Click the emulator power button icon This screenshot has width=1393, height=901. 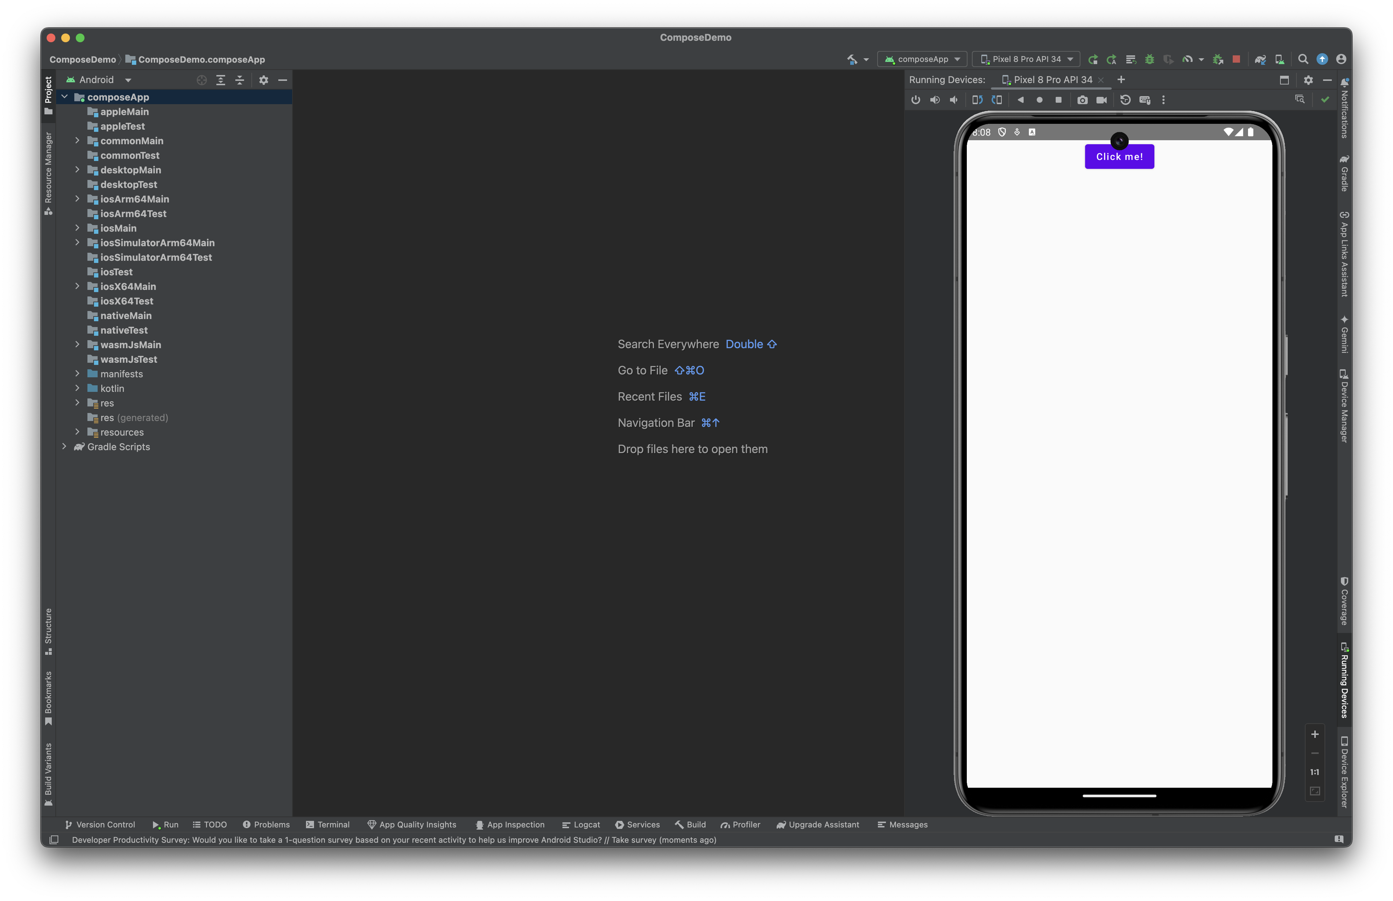coord(915,100)
